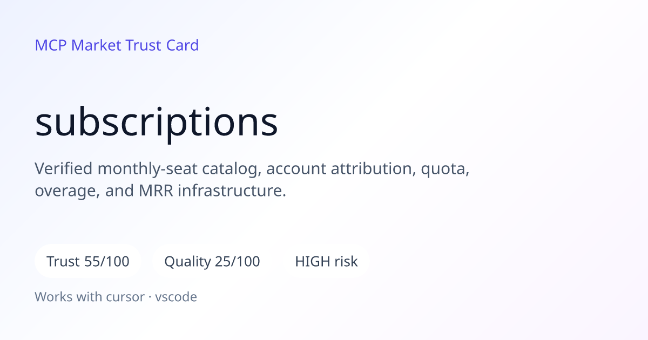Click the word Verified in description
The image size is (648, 340).
click(x=64, y=169)
